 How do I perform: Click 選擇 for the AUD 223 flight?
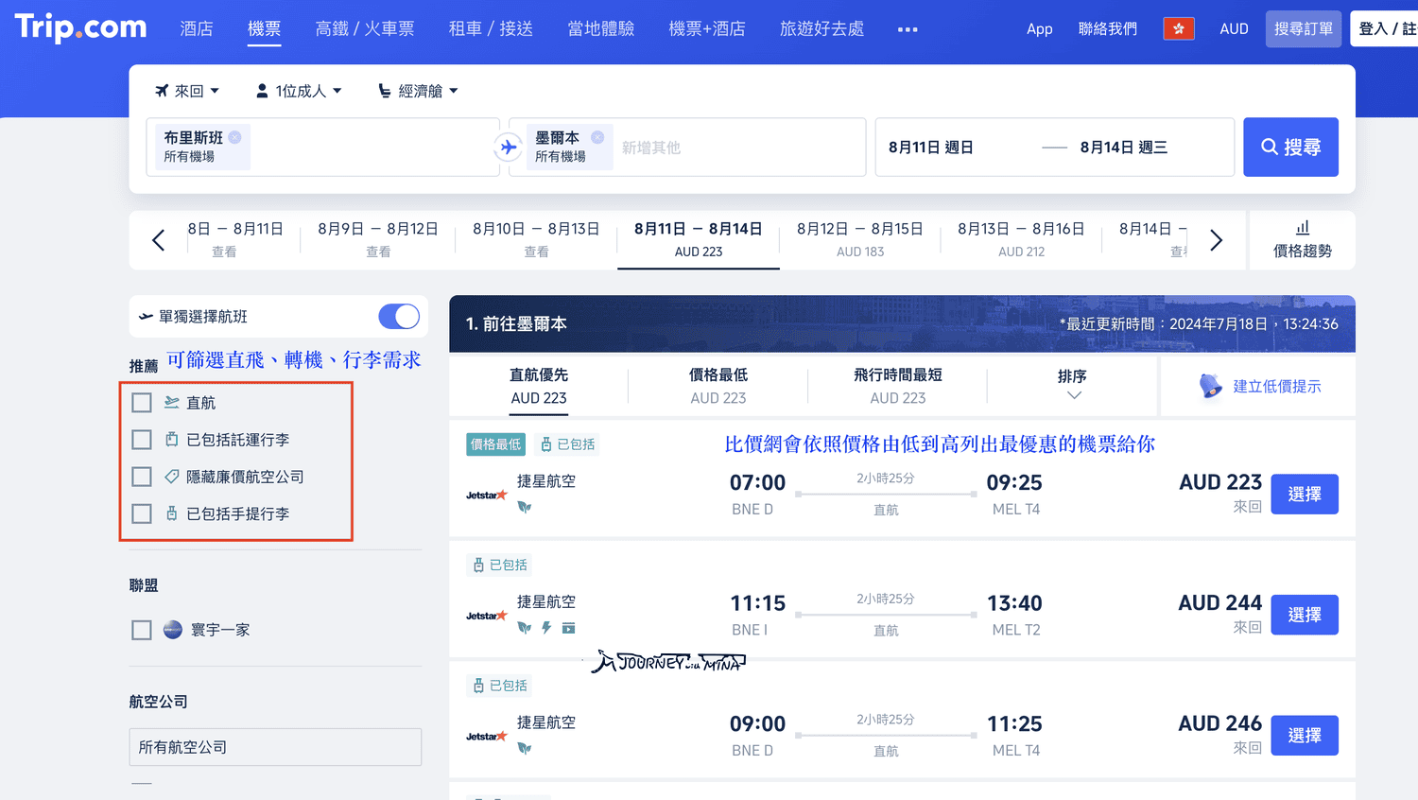[x=1305, y=495]
